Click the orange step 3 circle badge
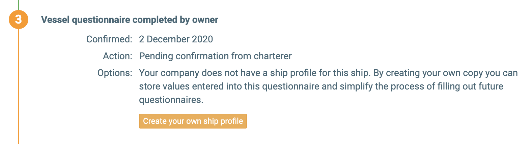 (18, 19)
